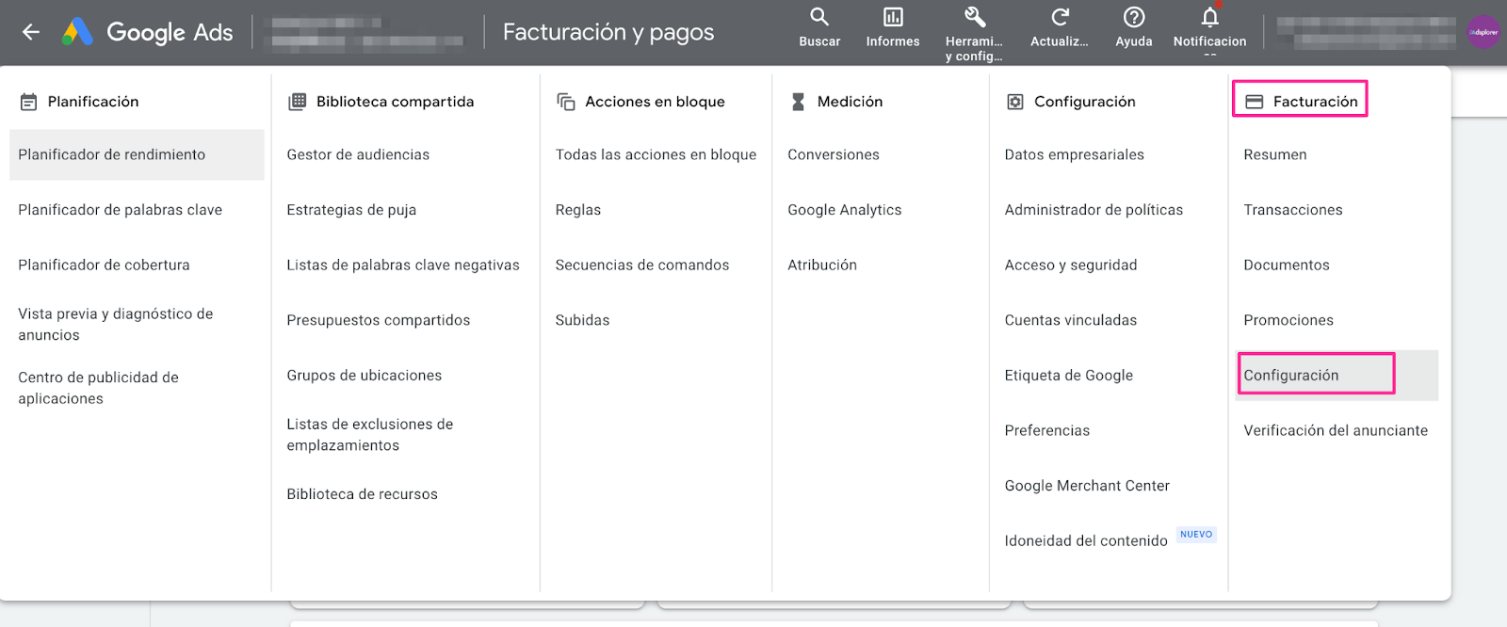Click the Facturación y pagos page title
This screenshot has width=1507, height=627.
click(x=608, y=32)
